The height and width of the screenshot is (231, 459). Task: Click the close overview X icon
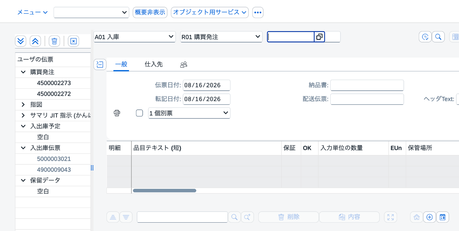[73, 41]
